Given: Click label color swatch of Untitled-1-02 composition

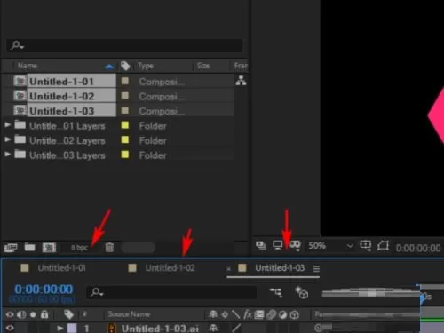Looking at the screenshot, I should pos(125,95).
